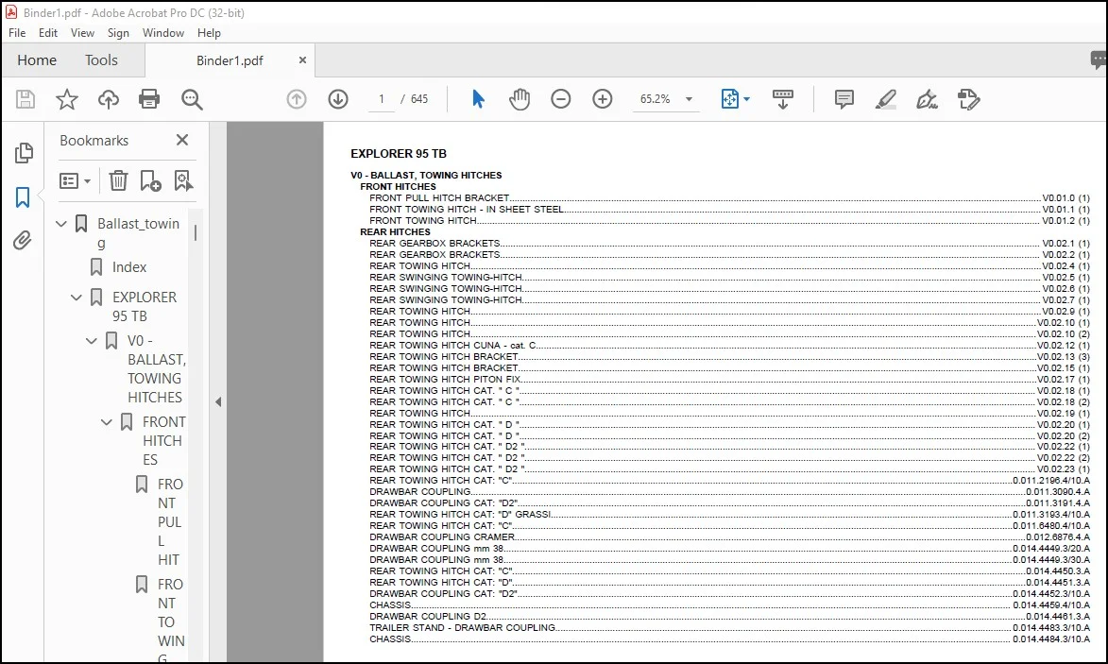The image size is (1108, 664).
Task: Collapse the navigation pane arrow
Action: [x=218, y=402]
